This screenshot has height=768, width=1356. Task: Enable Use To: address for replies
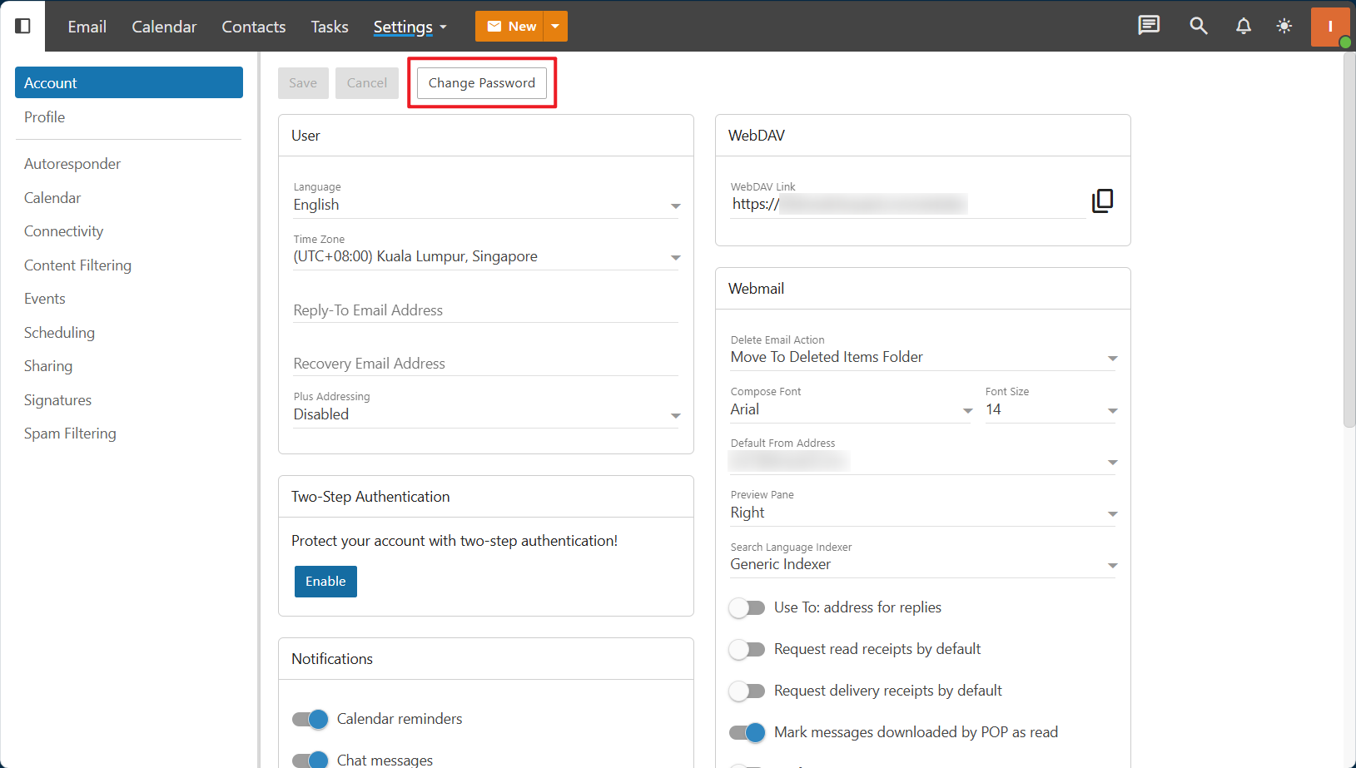pyautogui.click(x=747, y=607)
